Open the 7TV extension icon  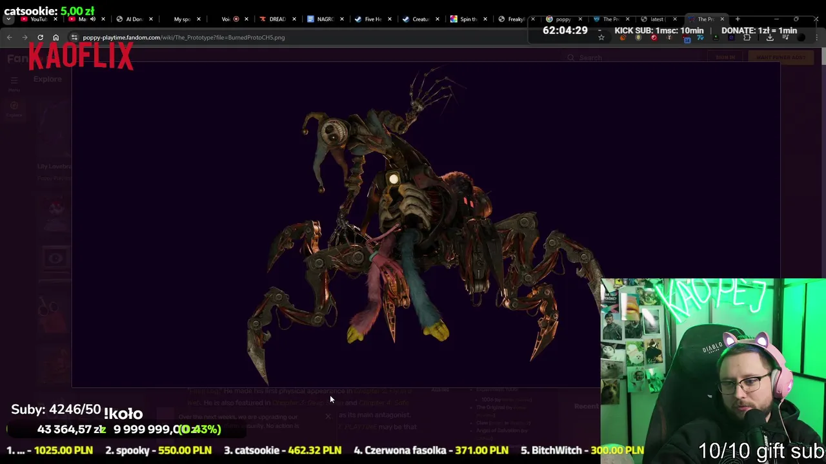click(x=701, y=37)
